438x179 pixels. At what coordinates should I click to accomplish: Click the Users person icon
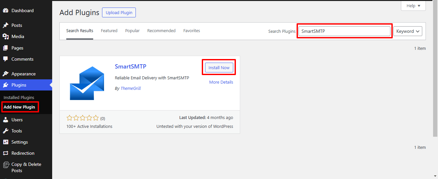(x=6, y=120)
